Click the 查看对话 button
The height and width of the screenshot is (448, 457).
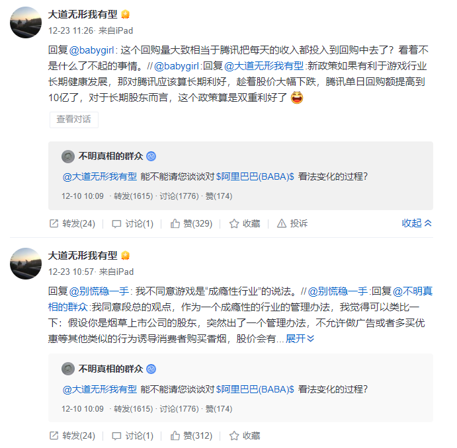tap(73, 120)
